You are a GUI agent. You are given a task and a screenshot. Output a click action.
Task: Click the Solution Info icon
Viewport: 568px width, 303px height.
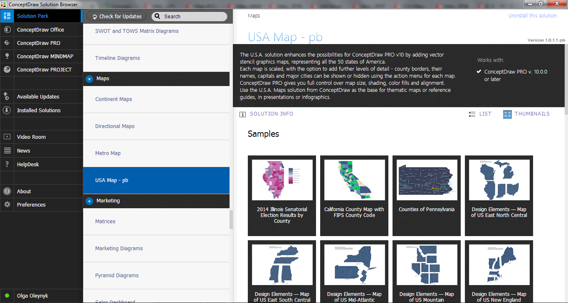point(243,114)
